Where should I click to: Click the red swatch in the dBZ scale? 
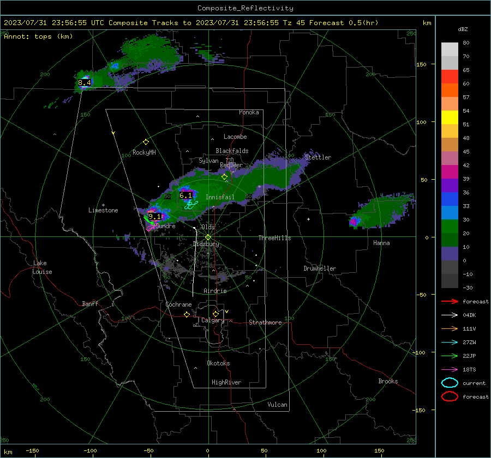450,77
